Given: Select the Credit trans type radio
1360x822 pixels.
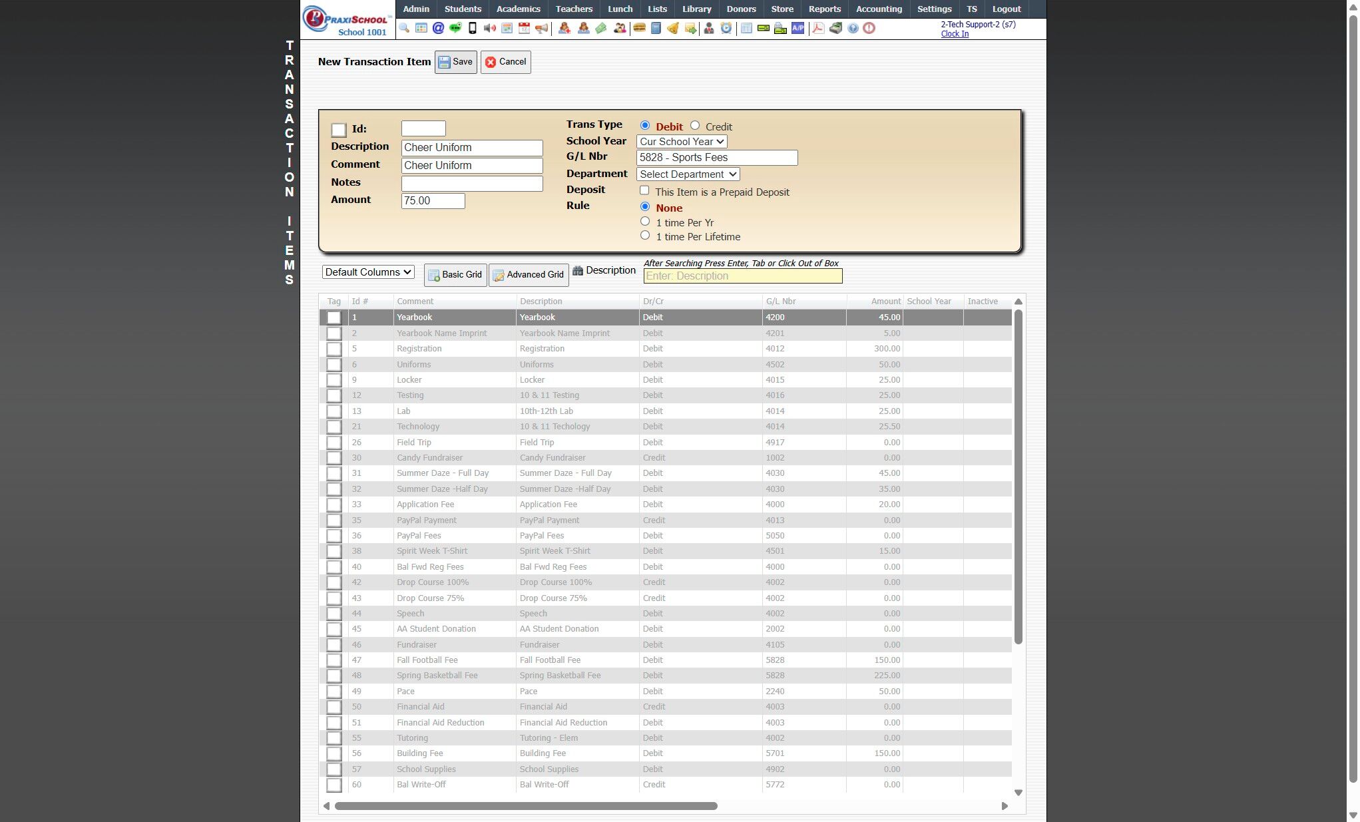Looking at the screenshot, I should [695, 126].
